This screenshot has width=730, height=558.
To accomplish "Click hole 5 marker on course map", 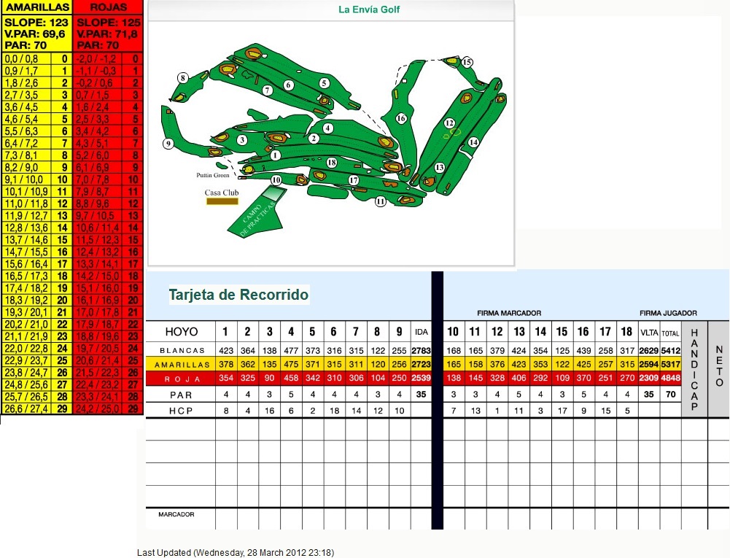I will point(324,83).
